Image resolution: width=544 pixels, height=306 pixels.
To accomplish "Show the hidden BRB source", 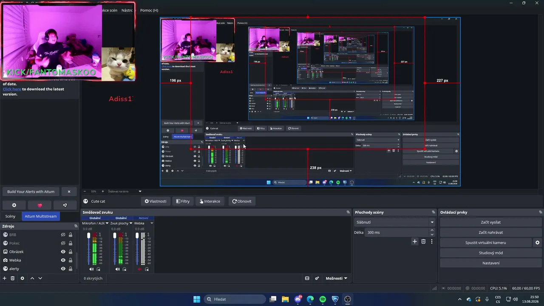I will coord(63,235).
